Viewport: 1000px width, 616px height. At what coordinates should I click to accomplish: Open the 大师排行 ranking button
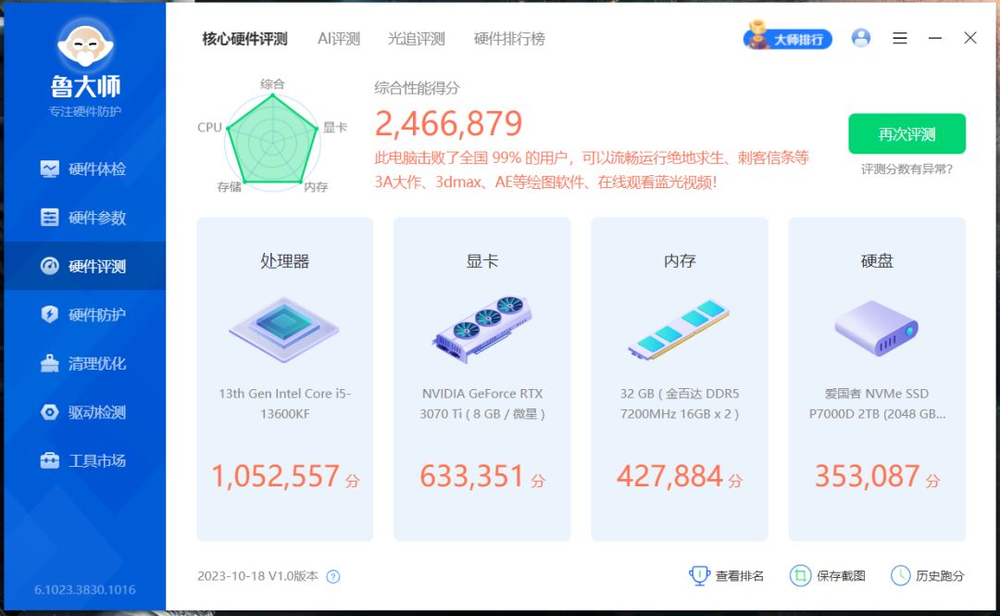(788, 38)
